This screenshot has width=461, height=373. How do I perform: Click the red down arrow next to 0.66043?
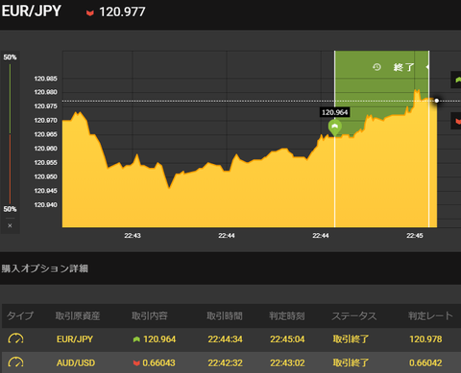point(136,363)
